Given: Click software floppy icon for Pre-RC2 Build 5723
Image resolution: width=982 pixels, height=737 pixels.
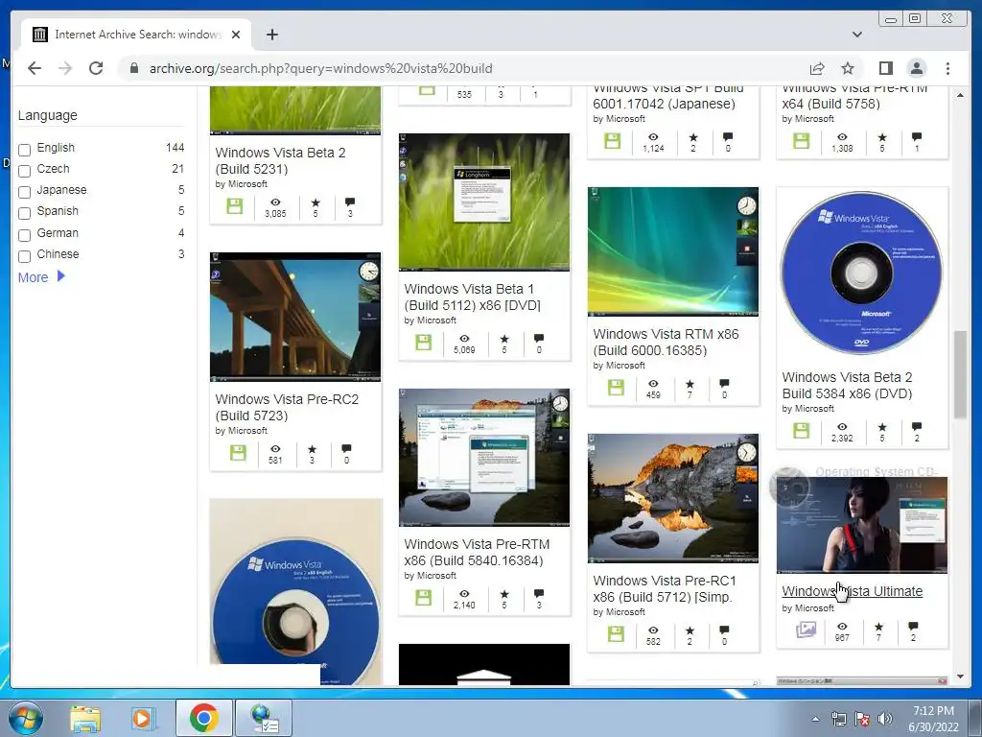Looking at the screenshot, I should click(x=238, y=453).
